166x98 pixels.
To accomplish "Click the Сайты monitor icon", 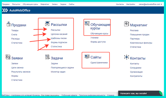I will (87, 57).
